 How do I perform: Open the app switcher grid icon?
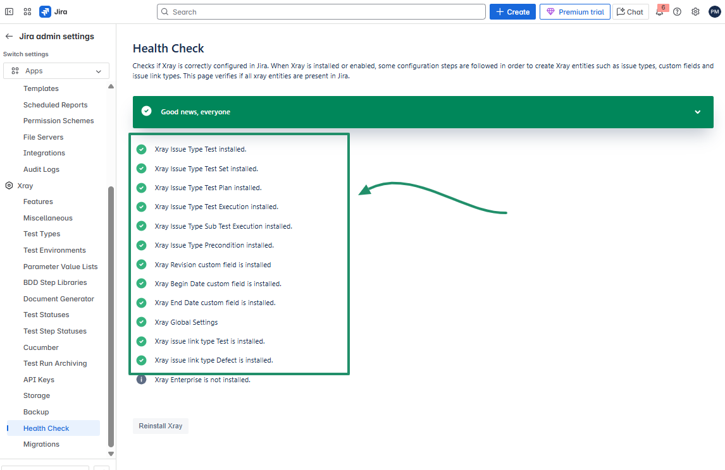(27, 12)
